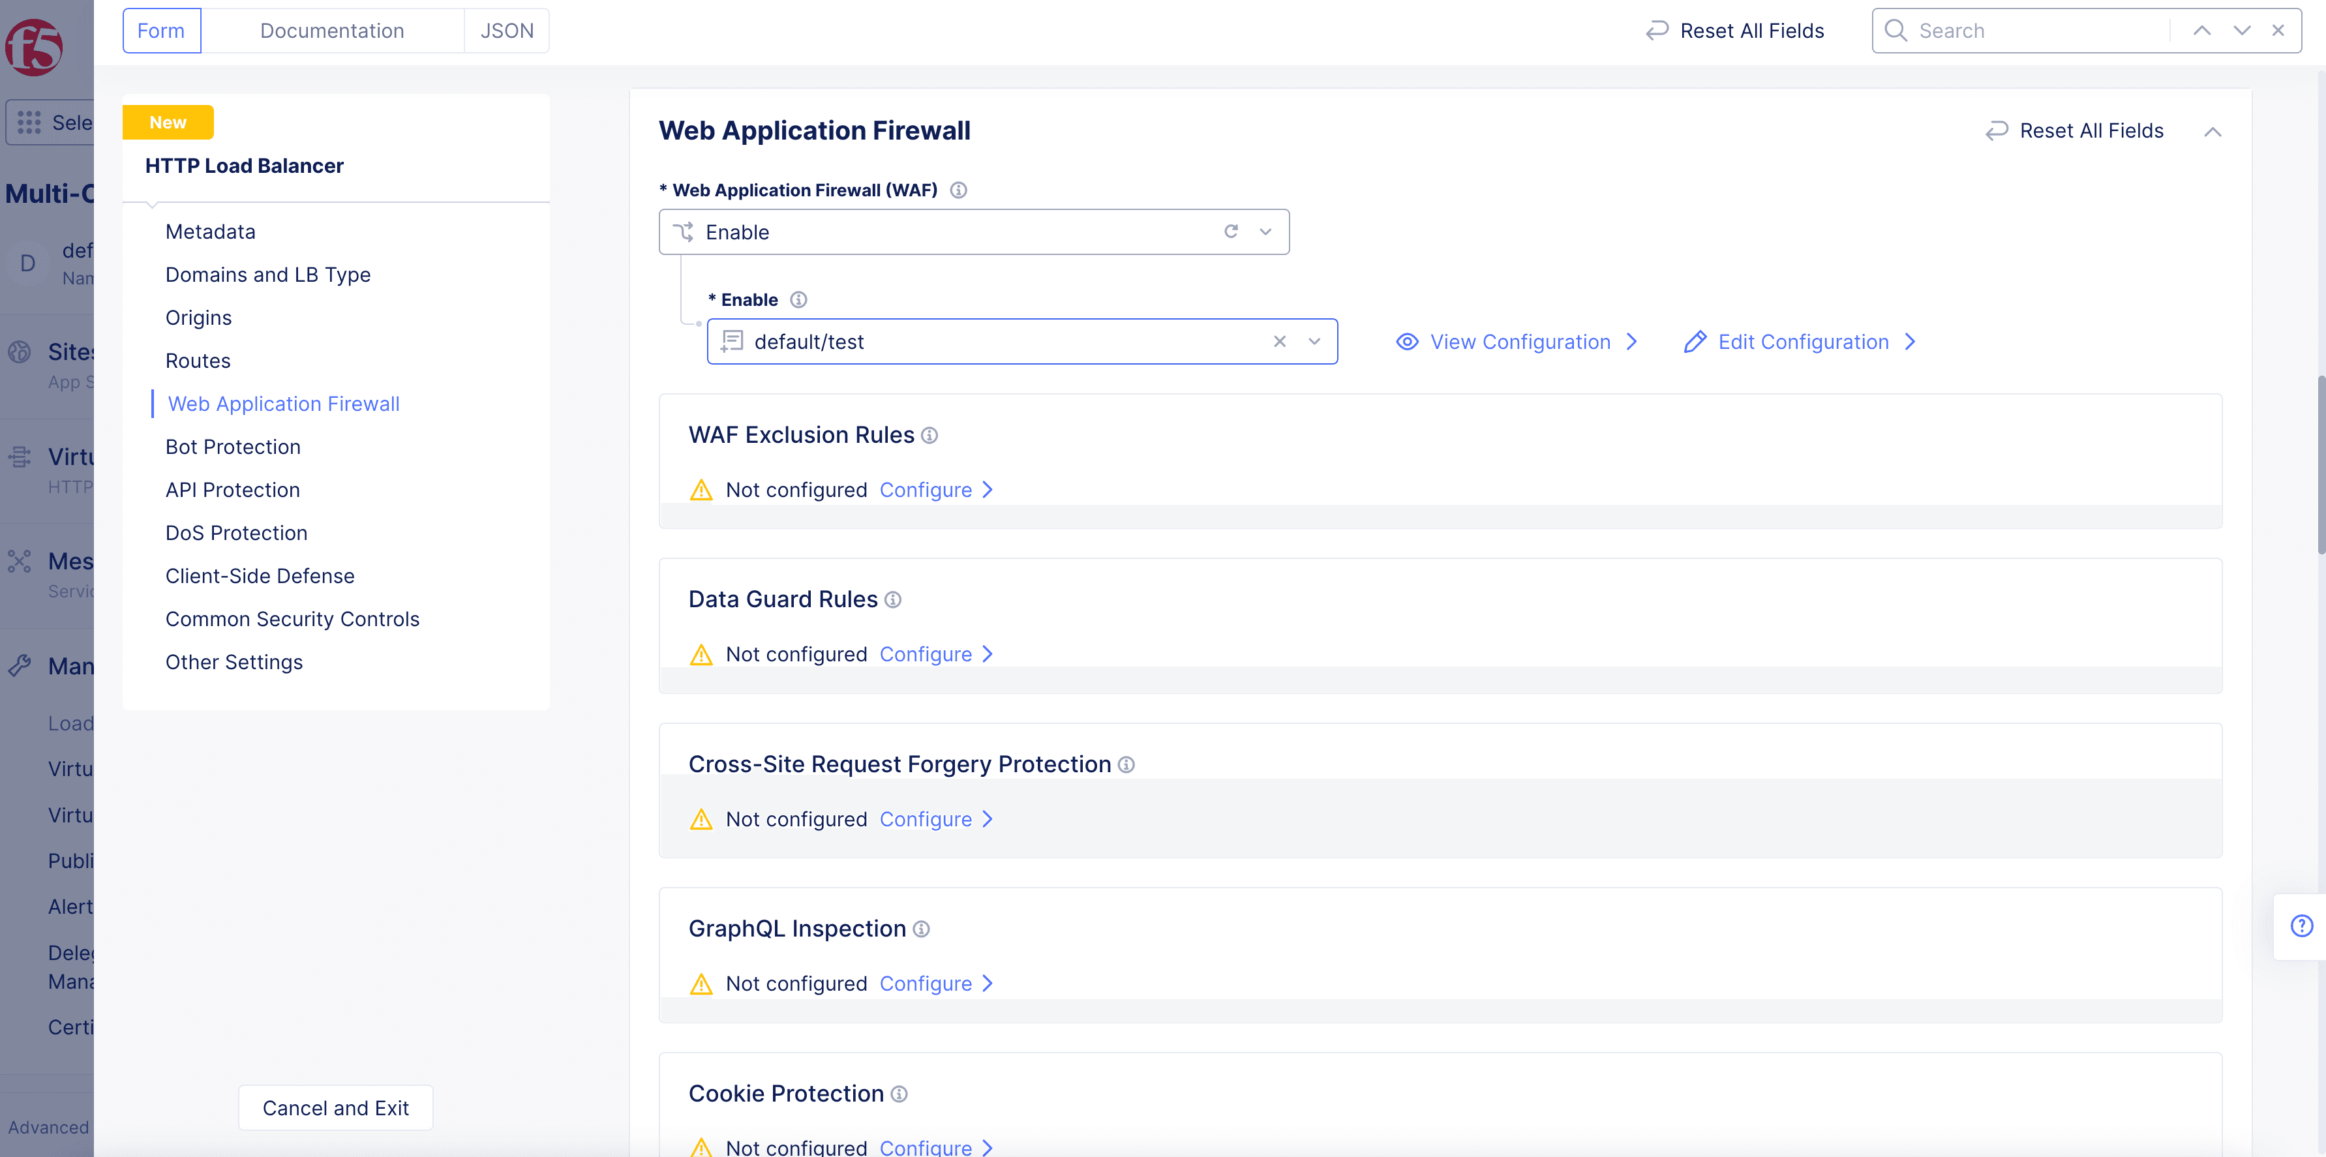Image resolution: width=2326 pixels, height=1157 pixels.
Task: Click the warning icon next to WAF Exclusion Rules
Action: (x=700, y=488)
